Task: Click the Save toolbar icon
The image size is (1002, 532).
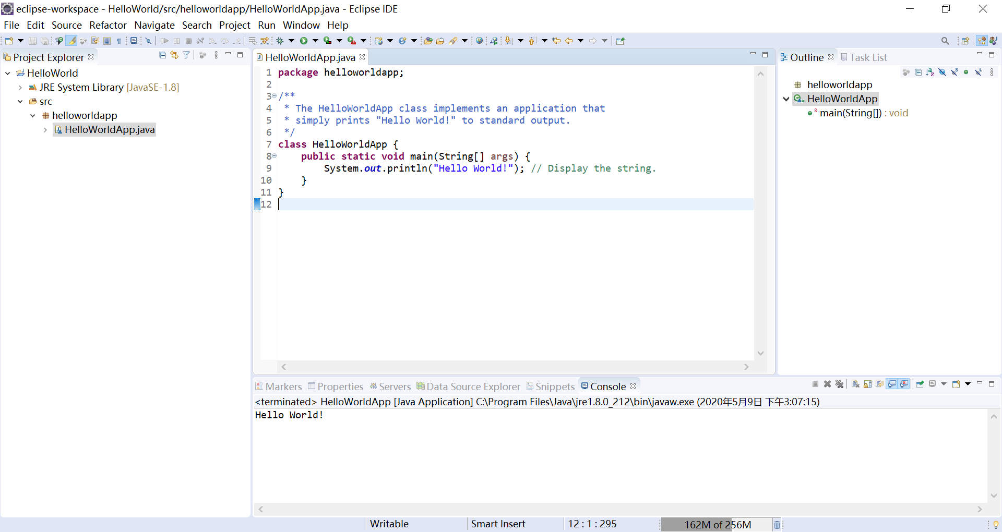Action: [32, 41]
